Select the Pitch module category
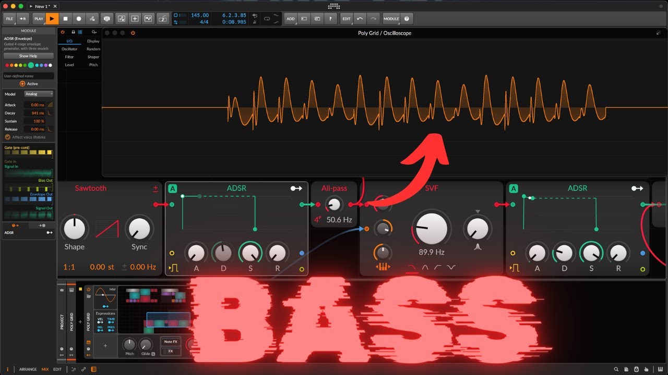 pos(93,65)
